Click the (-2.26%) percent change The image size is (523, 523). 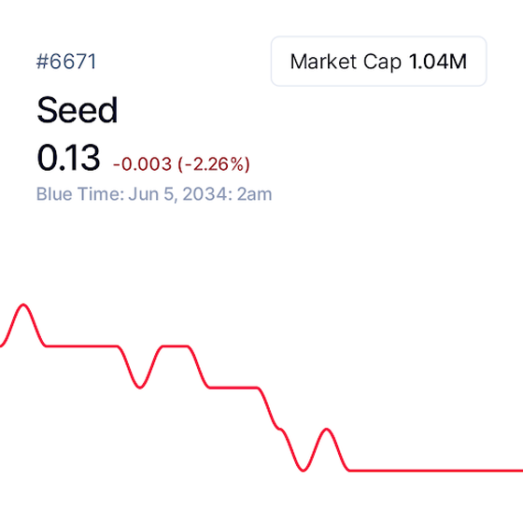(214, 164)
